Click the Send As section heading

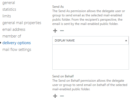pos(58,7)
